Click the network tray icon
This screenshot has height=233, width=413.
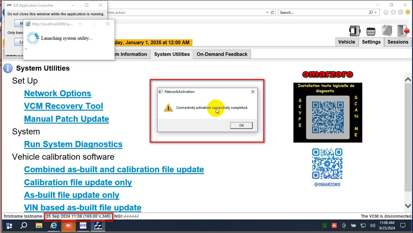(x=363, y=226)
